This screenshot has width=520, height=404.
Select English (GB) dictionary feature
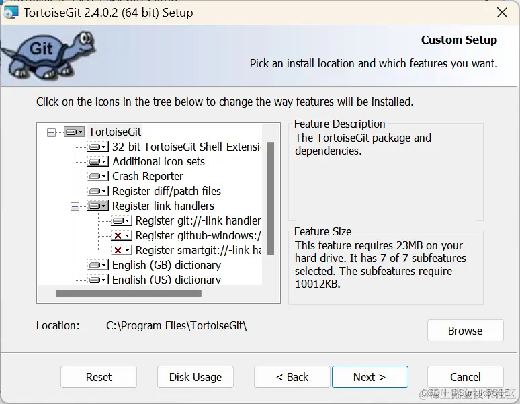(167, 265)
